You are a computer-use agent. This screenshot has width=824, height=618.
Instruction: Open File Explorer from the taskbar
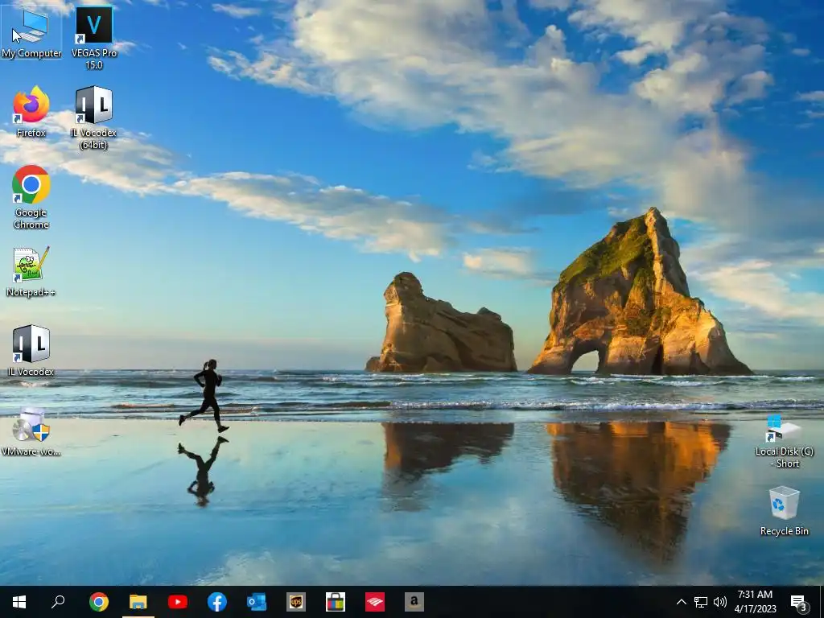click(138, 602)
